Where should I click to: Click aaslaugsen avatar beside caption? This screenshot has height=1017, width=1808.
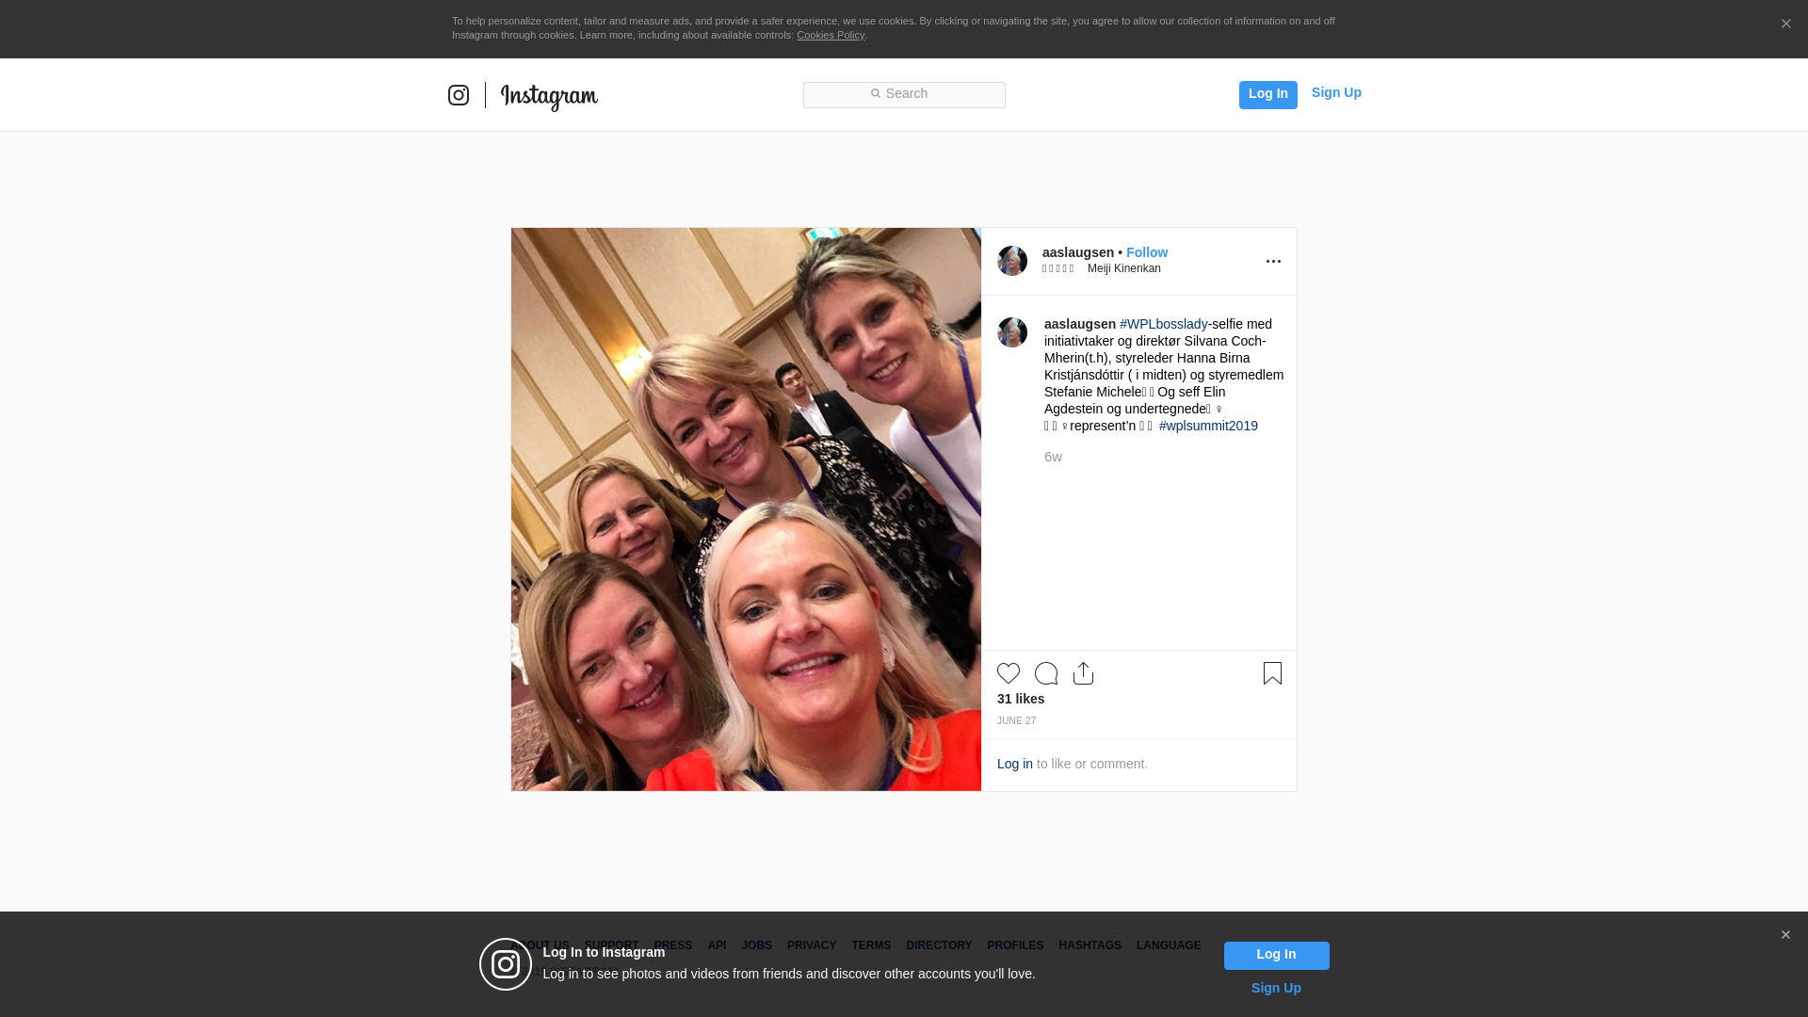coord(1012,332)
